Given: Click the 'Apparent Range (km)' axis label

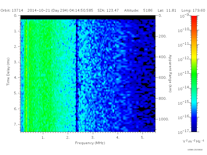Looking at the screenshot, I should tap(170, 74).
